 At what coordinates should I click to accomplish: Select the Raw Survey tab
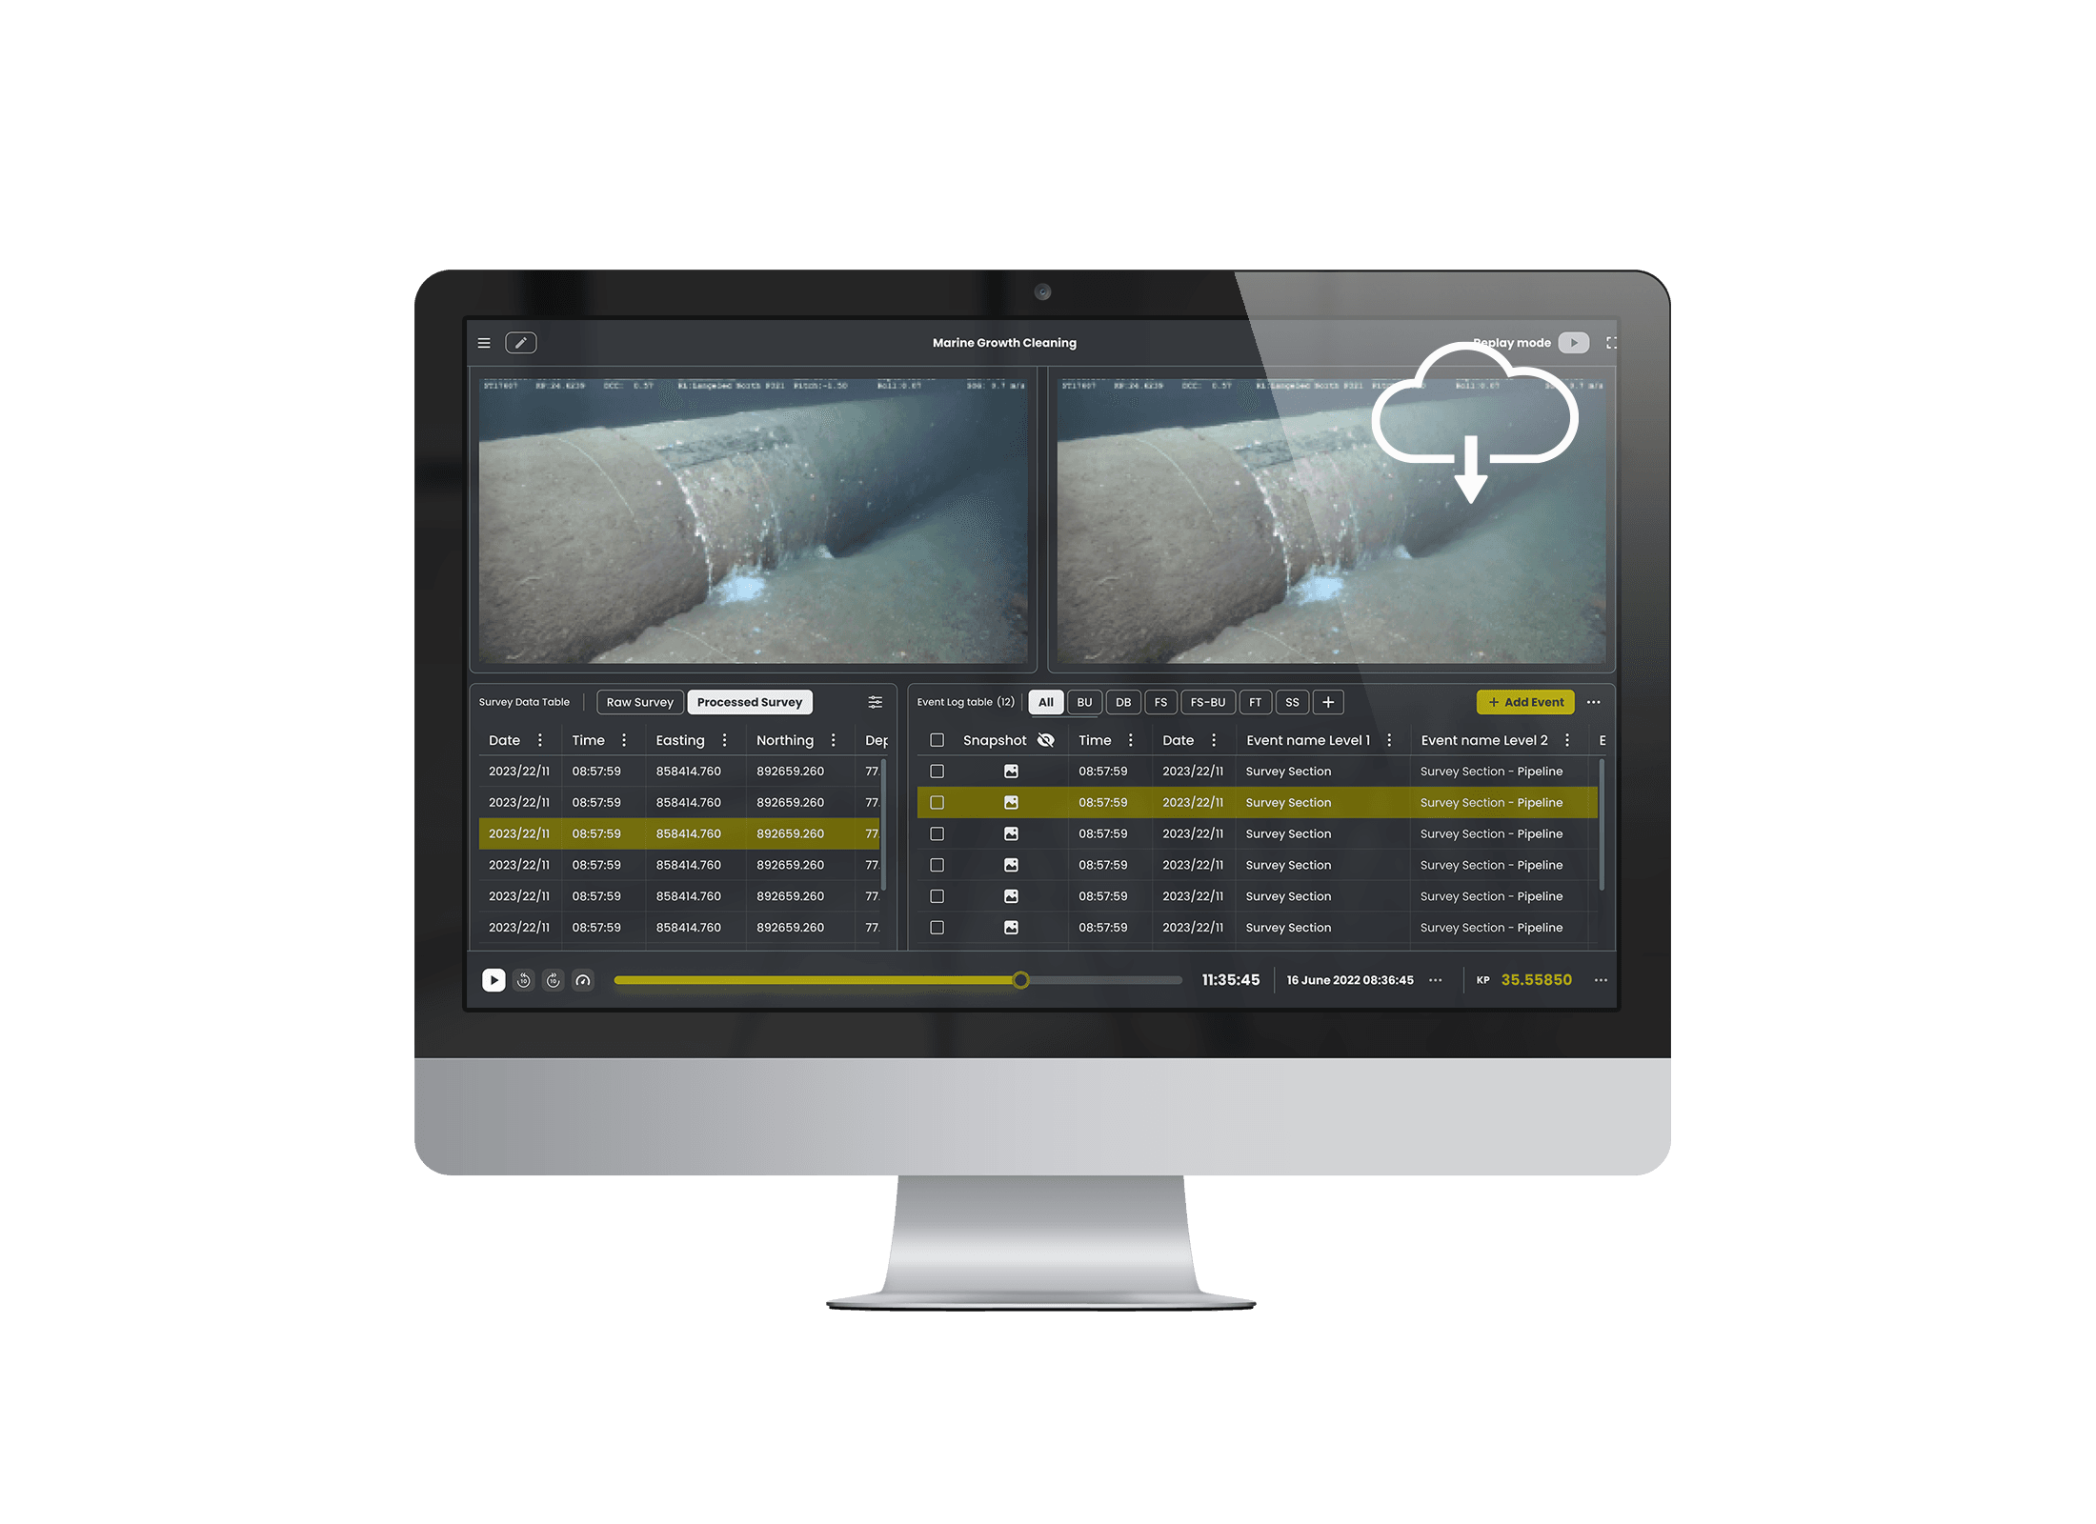[636, 701]
